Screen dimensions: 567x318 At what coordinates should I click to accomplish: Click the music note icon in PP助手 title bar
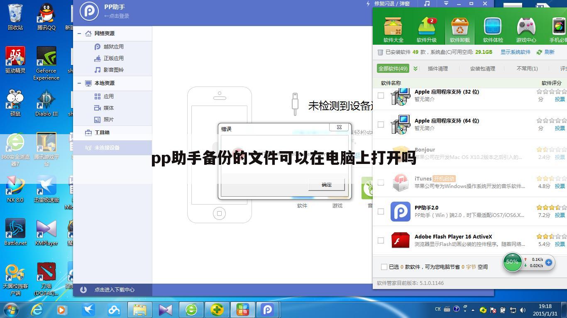[x=427, y=3]
